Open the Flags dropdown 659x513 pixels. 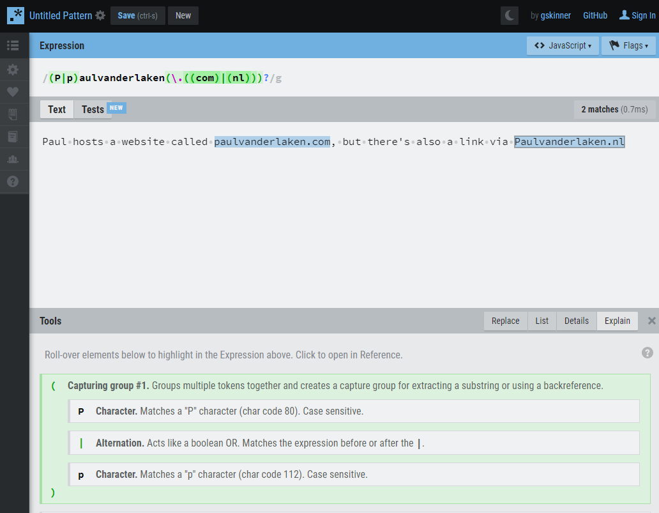(628, 45)
